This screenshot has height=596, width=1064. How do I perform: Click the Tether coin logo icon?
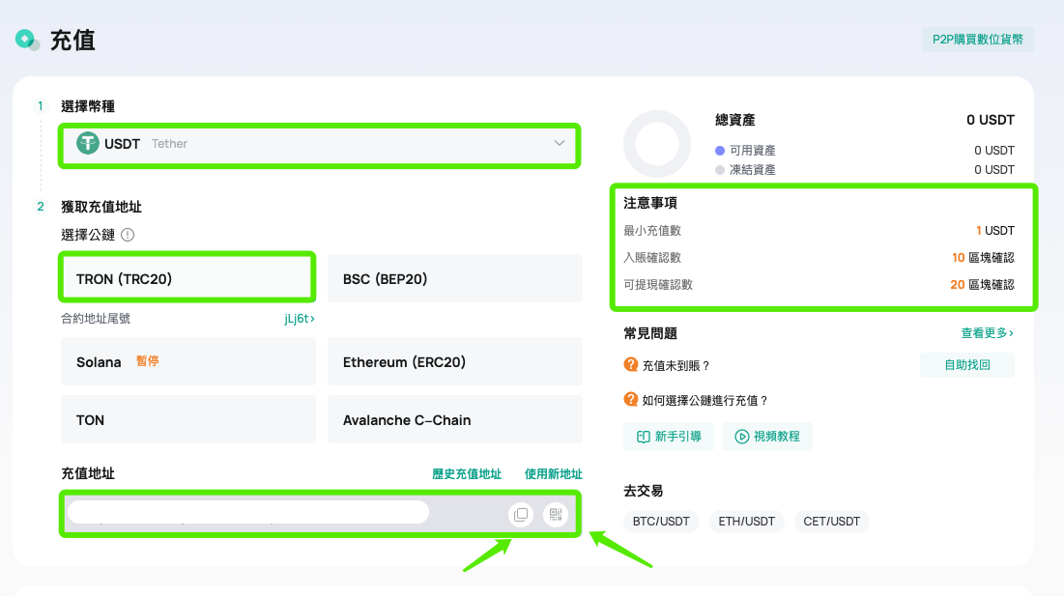(88, 143)
